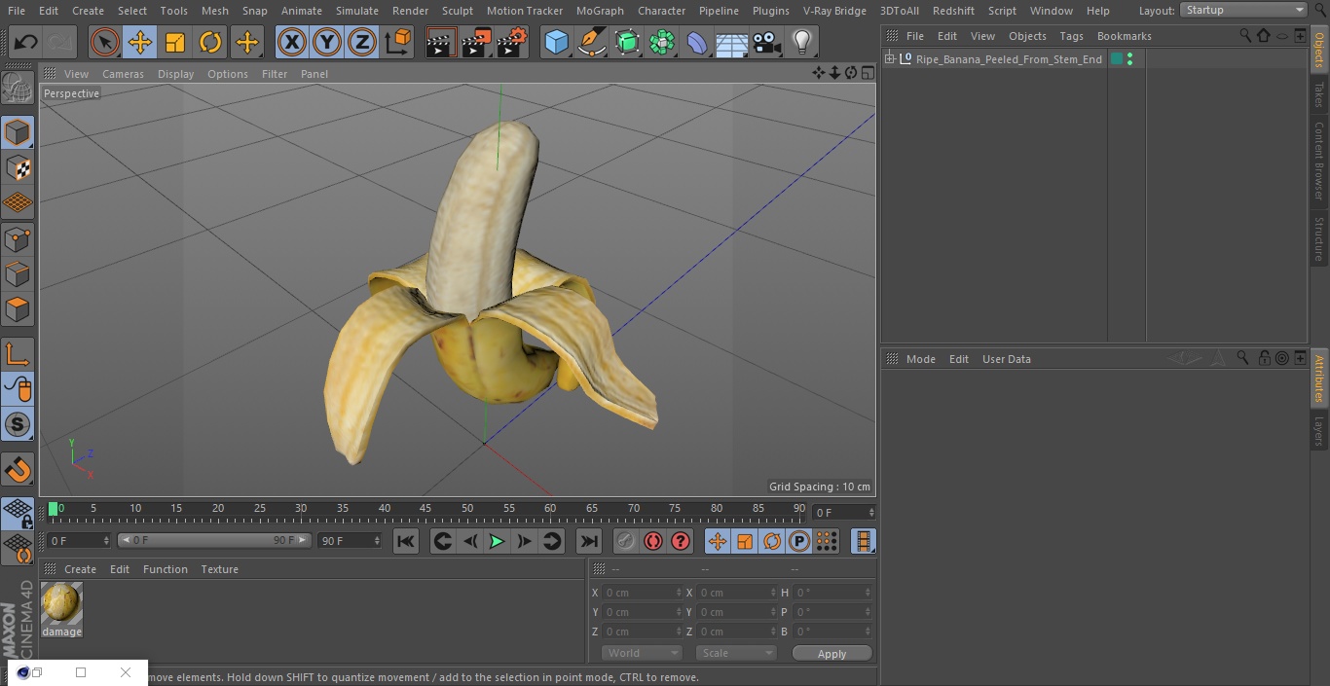Toggle Autokeying button
The image size is (1330, 686).
pyautogui.click(x=653, y=542)
